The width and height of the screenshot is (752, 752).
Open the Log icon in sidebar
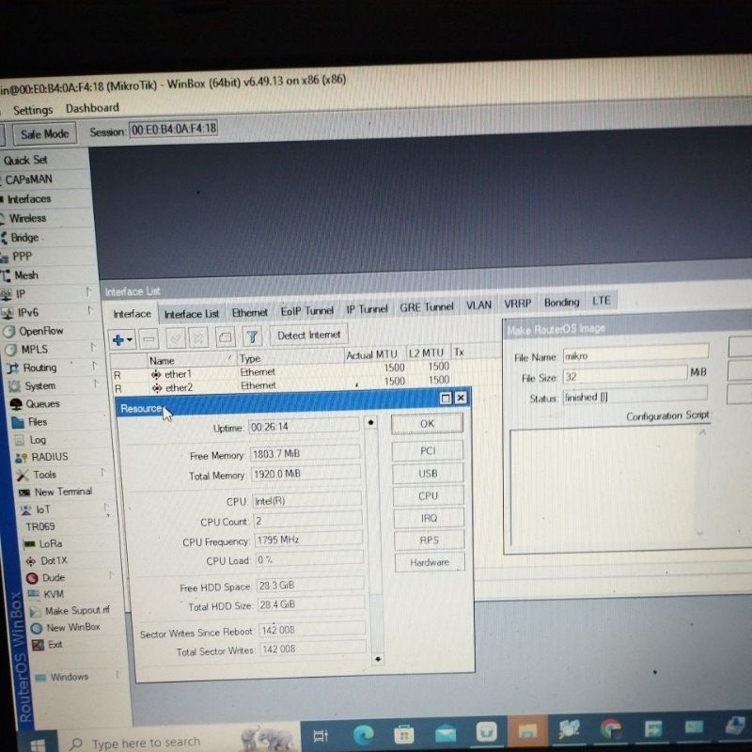[20, 440]
